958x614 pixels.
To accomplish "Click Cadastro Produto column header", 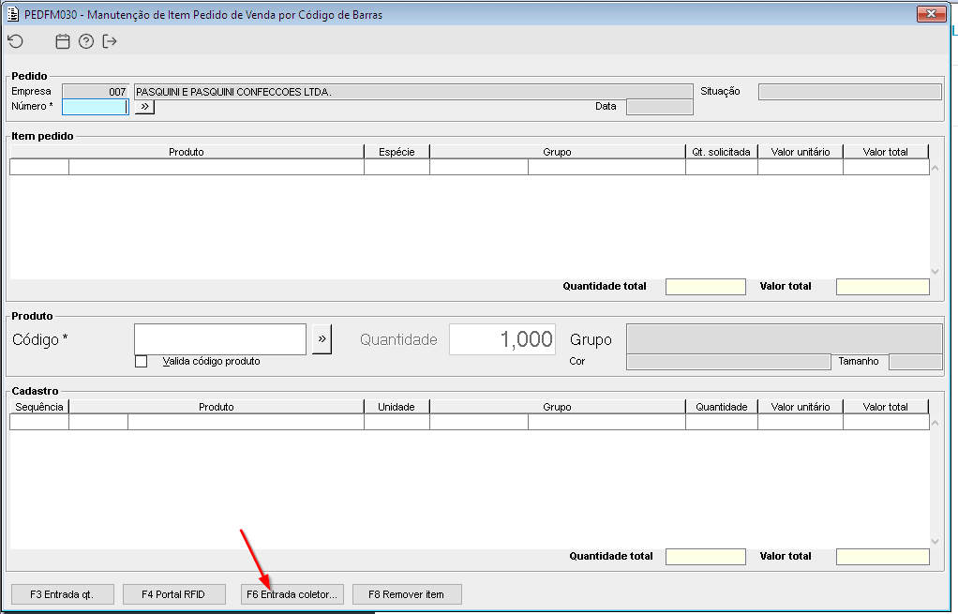I will click(x=217, y=407).
